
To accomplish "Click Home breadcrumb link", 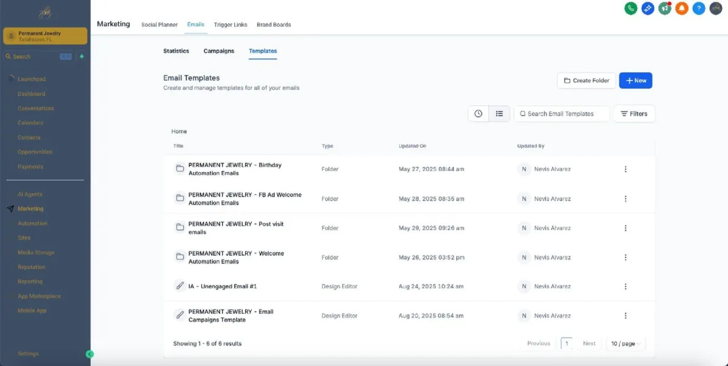I will tap(179, 131).
